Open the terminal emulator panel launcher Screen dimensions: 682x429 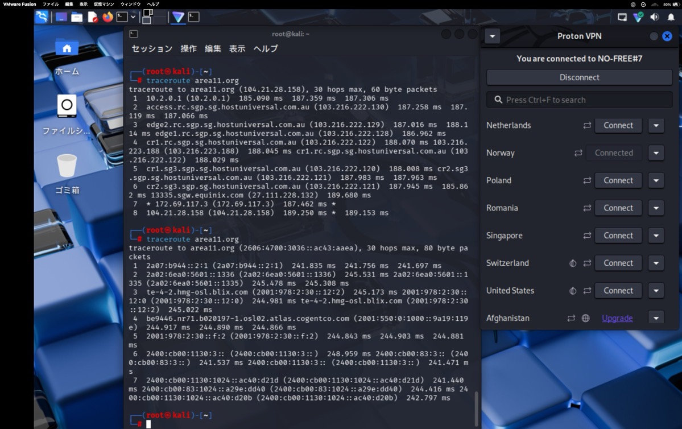(122, 17)
